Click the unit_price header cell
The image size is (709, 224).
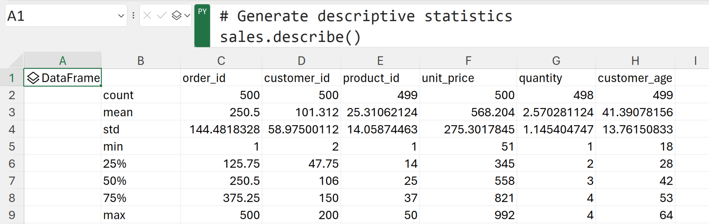(x=468, y=78)
